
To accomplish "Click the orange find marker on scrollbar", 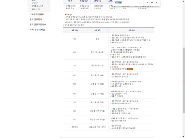I will (184, 80).
